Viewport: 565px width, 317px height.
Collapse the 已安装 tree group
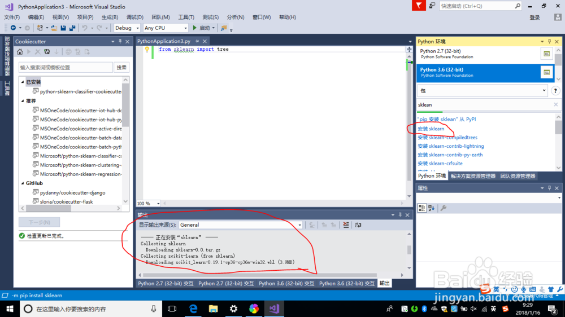coord(23,82)
